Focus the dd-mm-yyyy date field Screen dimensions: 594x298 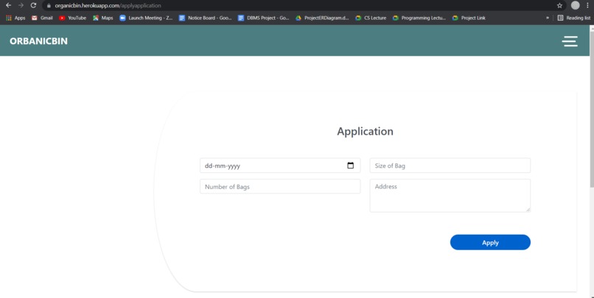280,166
